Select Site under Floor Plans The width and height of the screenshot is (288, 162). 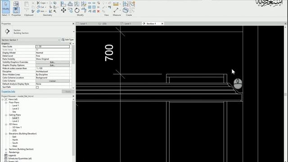pos(14,112)
